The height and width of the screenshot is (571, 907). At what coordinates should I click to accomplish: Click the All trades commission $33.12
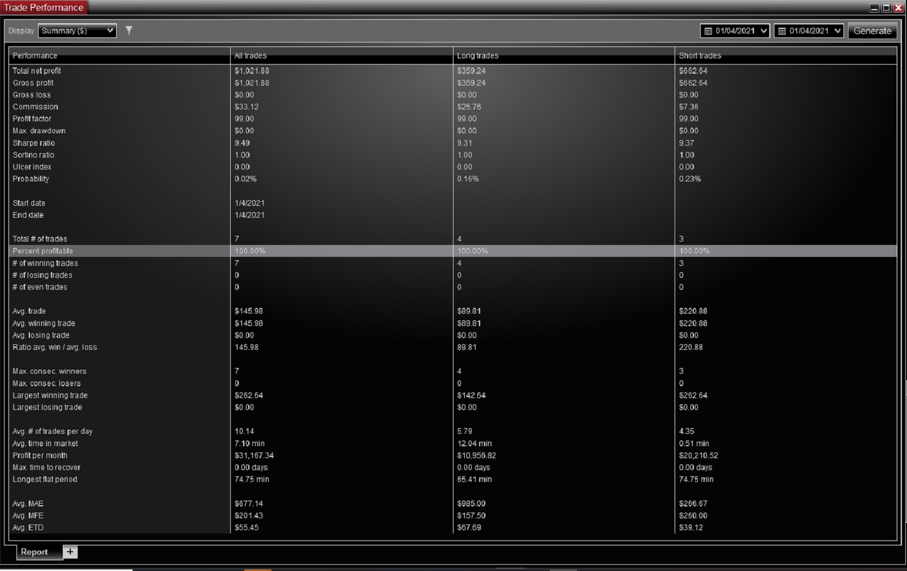[x=247, y=107]
